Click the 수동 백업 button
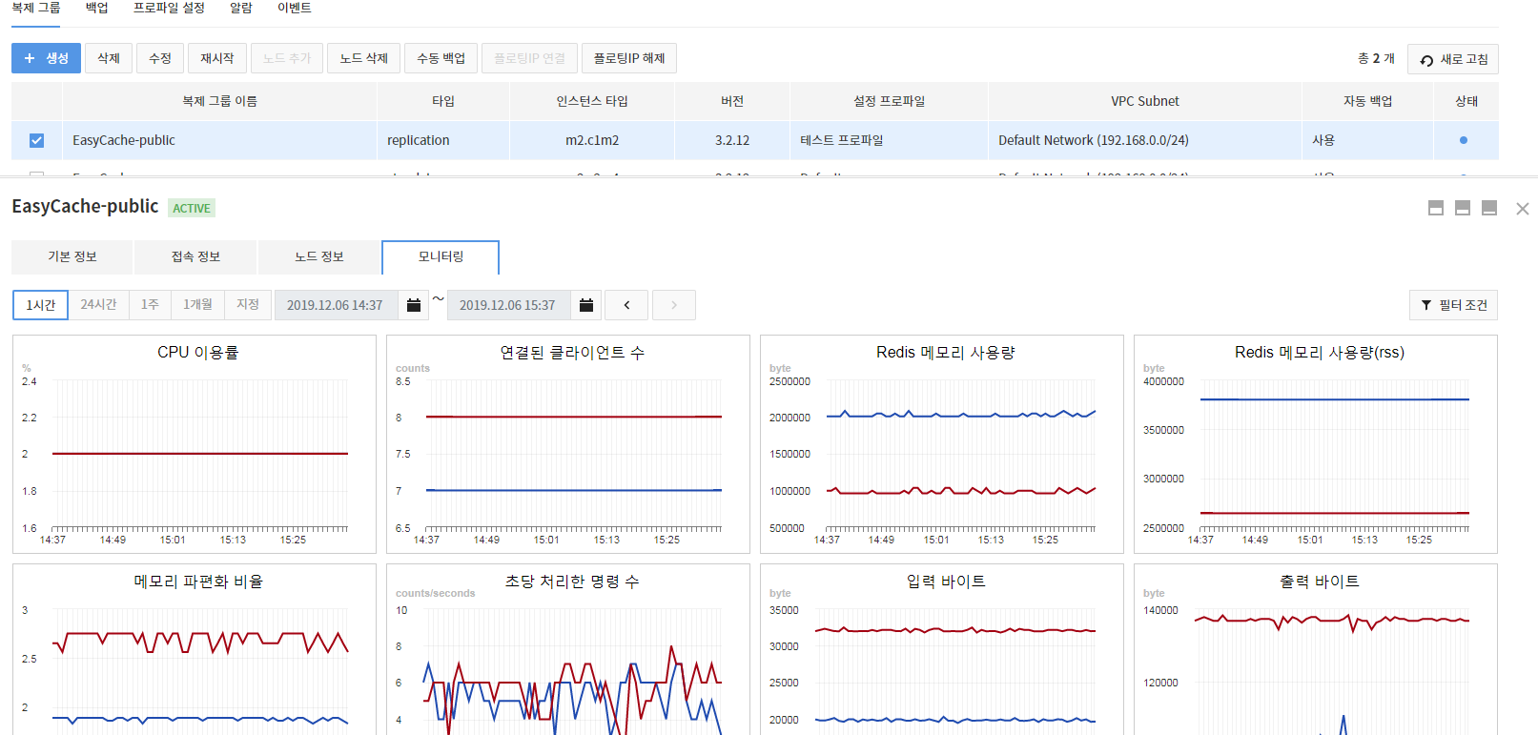This screenshot has height=735, width=1538. (441, 58)
